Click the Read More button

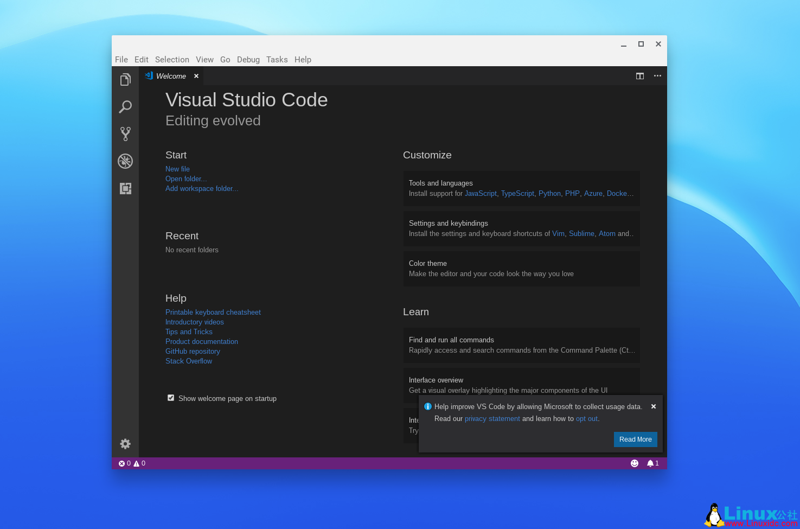click(x=635, y=439)
